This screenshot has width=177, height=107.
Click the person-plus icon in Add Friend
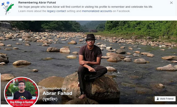pyautogui.click(x=158, y=99)
